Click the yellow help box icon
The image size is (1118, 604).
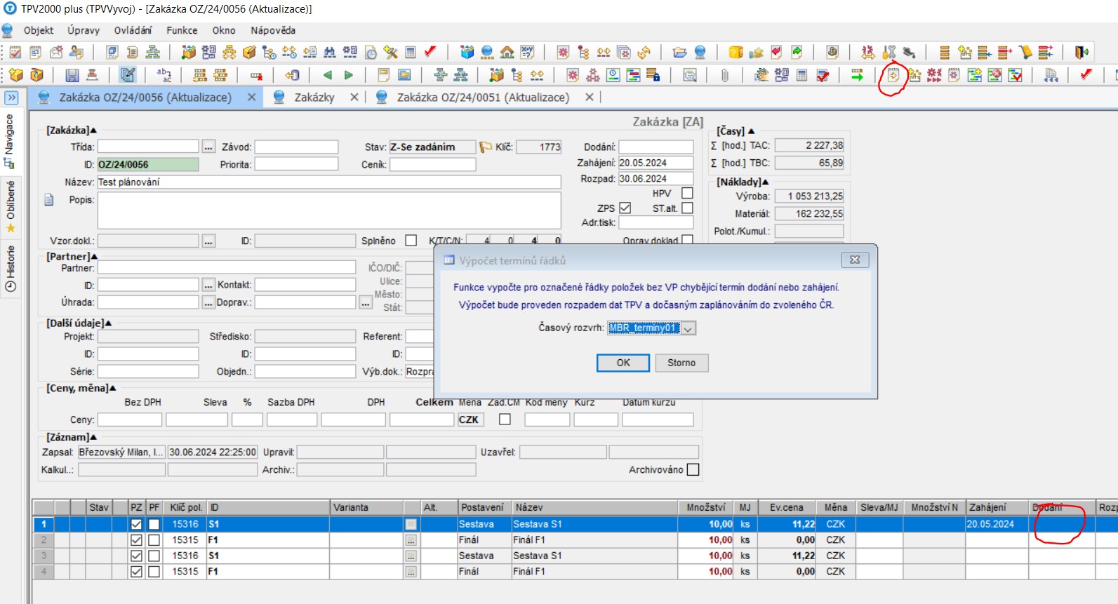(x=736, y=52)
